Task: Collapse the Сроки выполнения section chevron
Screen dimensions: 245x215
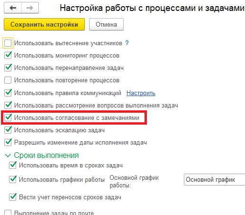Action: click(8, 156)
